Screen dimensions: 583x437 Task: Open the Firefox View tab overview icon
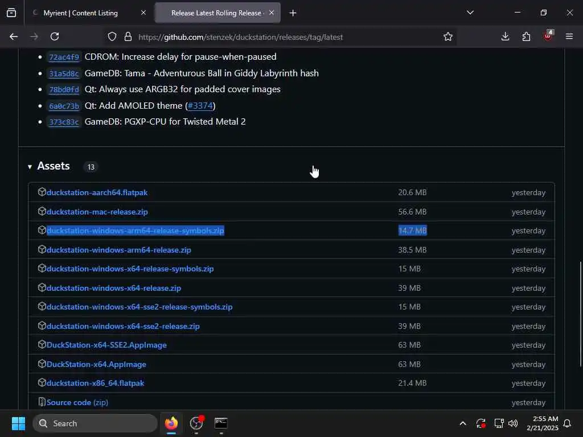pyautogui.click(x=11, y=13)
